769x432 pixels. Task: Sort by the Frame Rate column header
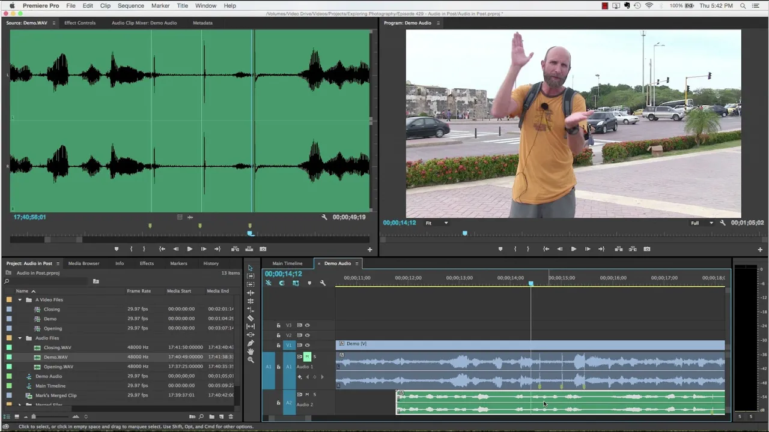[x=139, y=291]
